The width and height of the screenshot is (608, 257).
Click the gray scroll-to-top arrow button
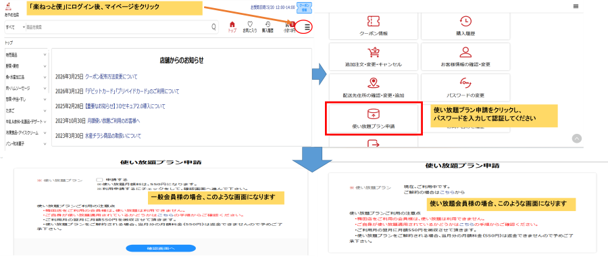pyautogui.click(x=578, y=139)
